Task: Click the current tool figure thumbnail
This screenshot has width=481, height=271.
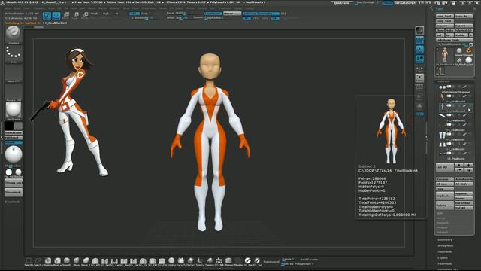Action: pos(445,56)
